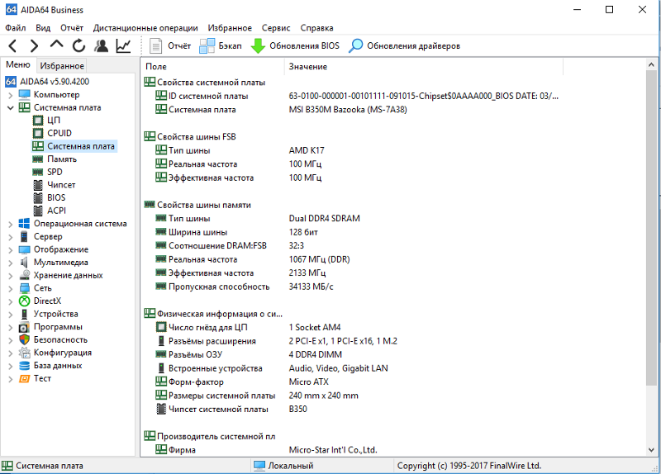Expand the Операционная система node

[11, 224]
